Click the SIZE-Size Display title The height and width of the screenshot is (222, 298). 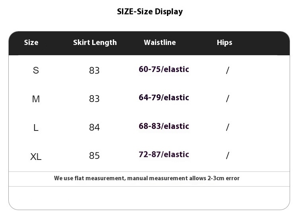coord(150,12)
